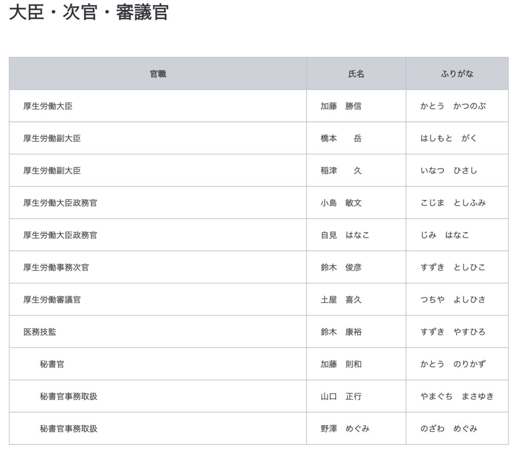Select the name 稲津 久

(341, 170)
